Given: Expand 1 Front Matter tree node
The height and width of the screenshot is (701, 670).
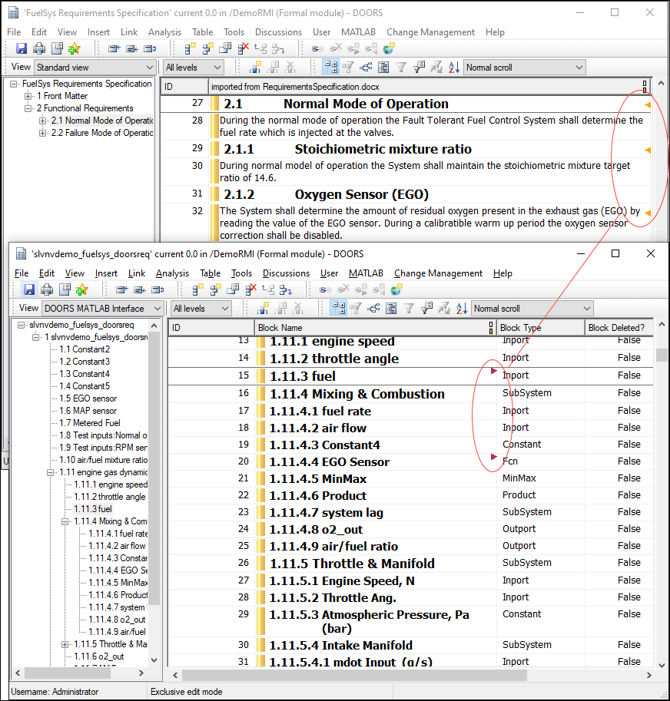Looking at the screenshot, I should pos(28,96).
